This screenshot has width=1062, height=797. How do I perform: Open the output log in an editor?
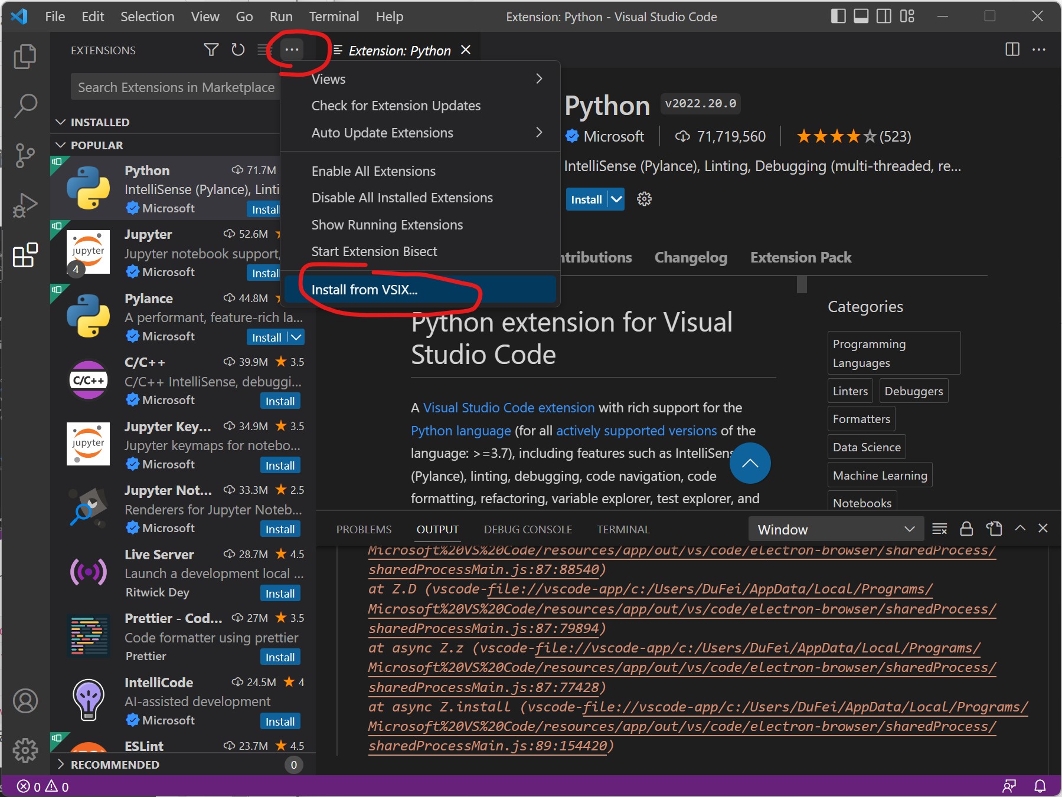[x=994, y=529]
